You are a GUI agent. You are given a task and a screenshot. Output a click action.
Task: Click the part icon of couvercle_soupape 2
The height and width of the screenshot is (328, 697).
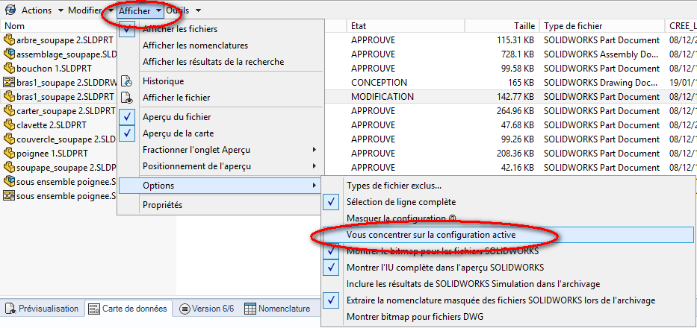[9, 139]
